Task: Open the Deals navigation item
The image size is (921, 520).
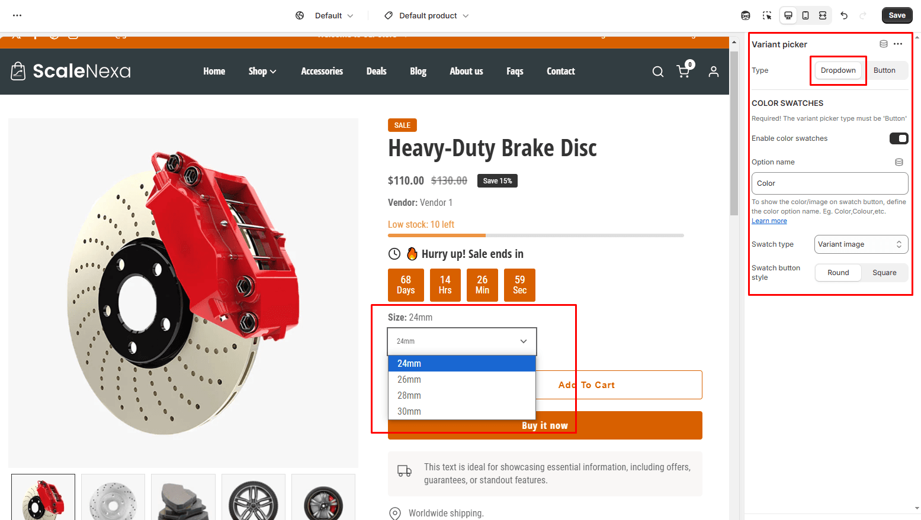Action: coord(376,71)
